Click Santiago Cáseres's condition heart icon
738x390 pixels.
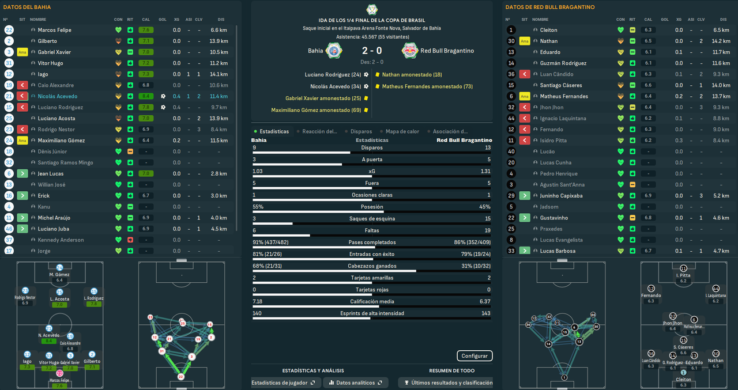620,85
